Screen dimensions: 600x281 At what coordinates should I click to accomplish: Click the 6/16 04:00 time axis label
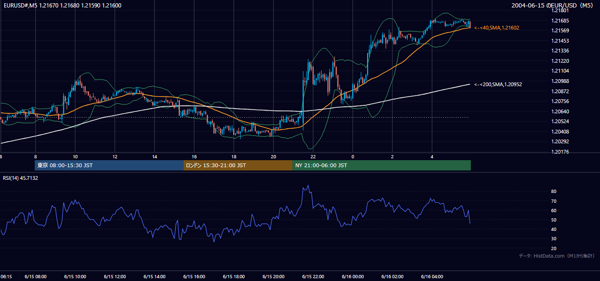(x=432, y=277)
